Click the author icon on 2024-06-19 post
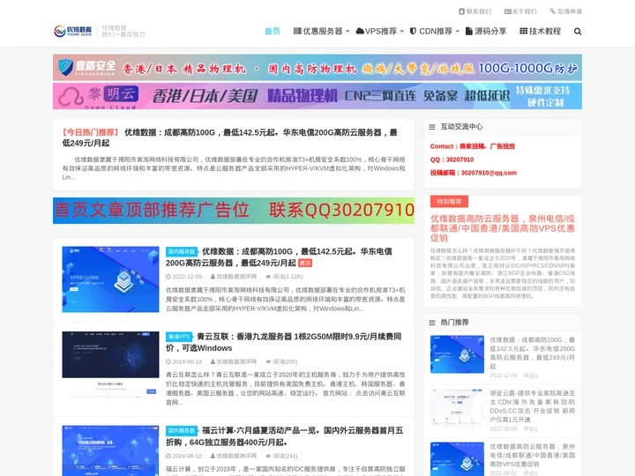 pos(213,362)
